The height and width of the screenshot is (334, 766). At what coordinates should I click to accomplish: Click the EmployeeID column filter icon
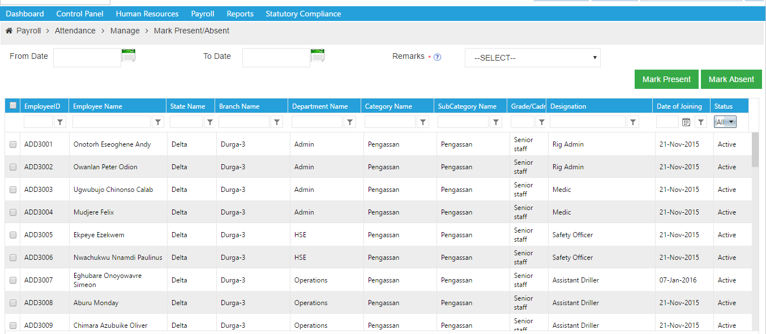coord(61,122)
